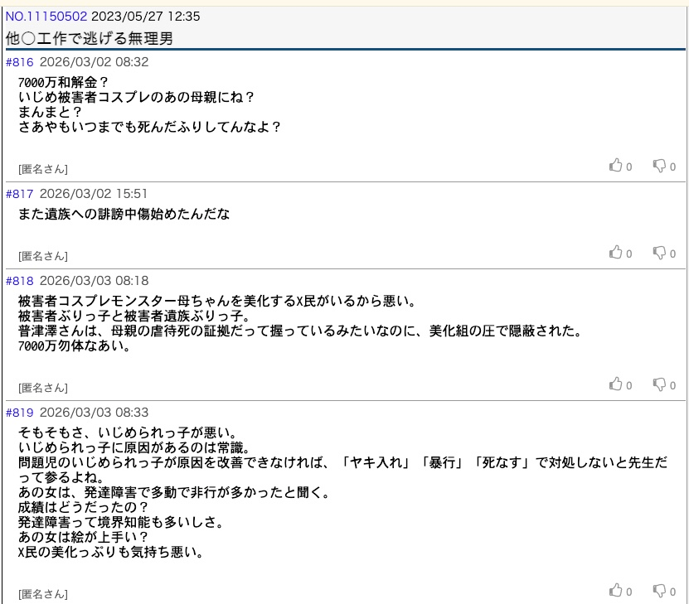Click the line 被害者ぶりっ子と被害者遺族ぶりっ子。

(x=134, y=316)
